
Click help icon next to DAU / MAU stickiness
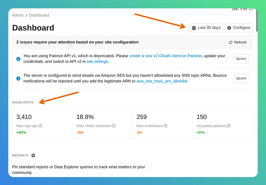[x=113, y=126]
